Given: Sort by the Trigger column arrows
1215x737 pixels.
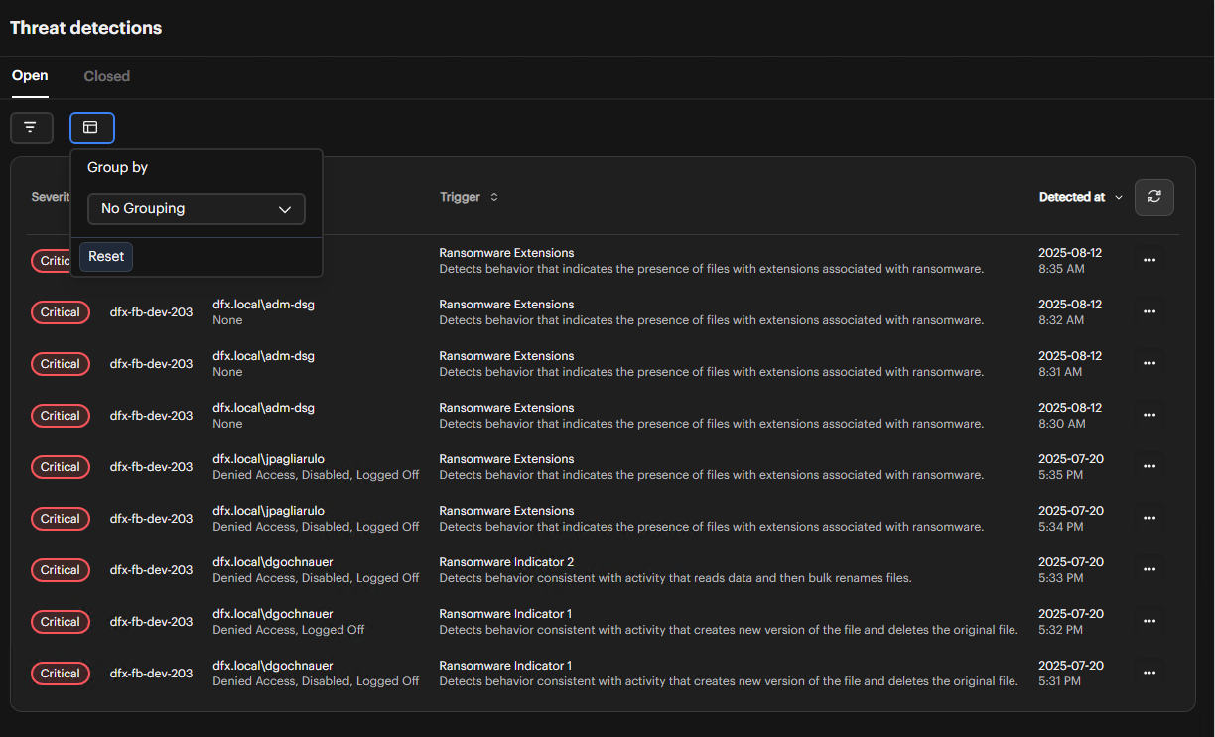Looking at the screenshot, I should 494,197.
